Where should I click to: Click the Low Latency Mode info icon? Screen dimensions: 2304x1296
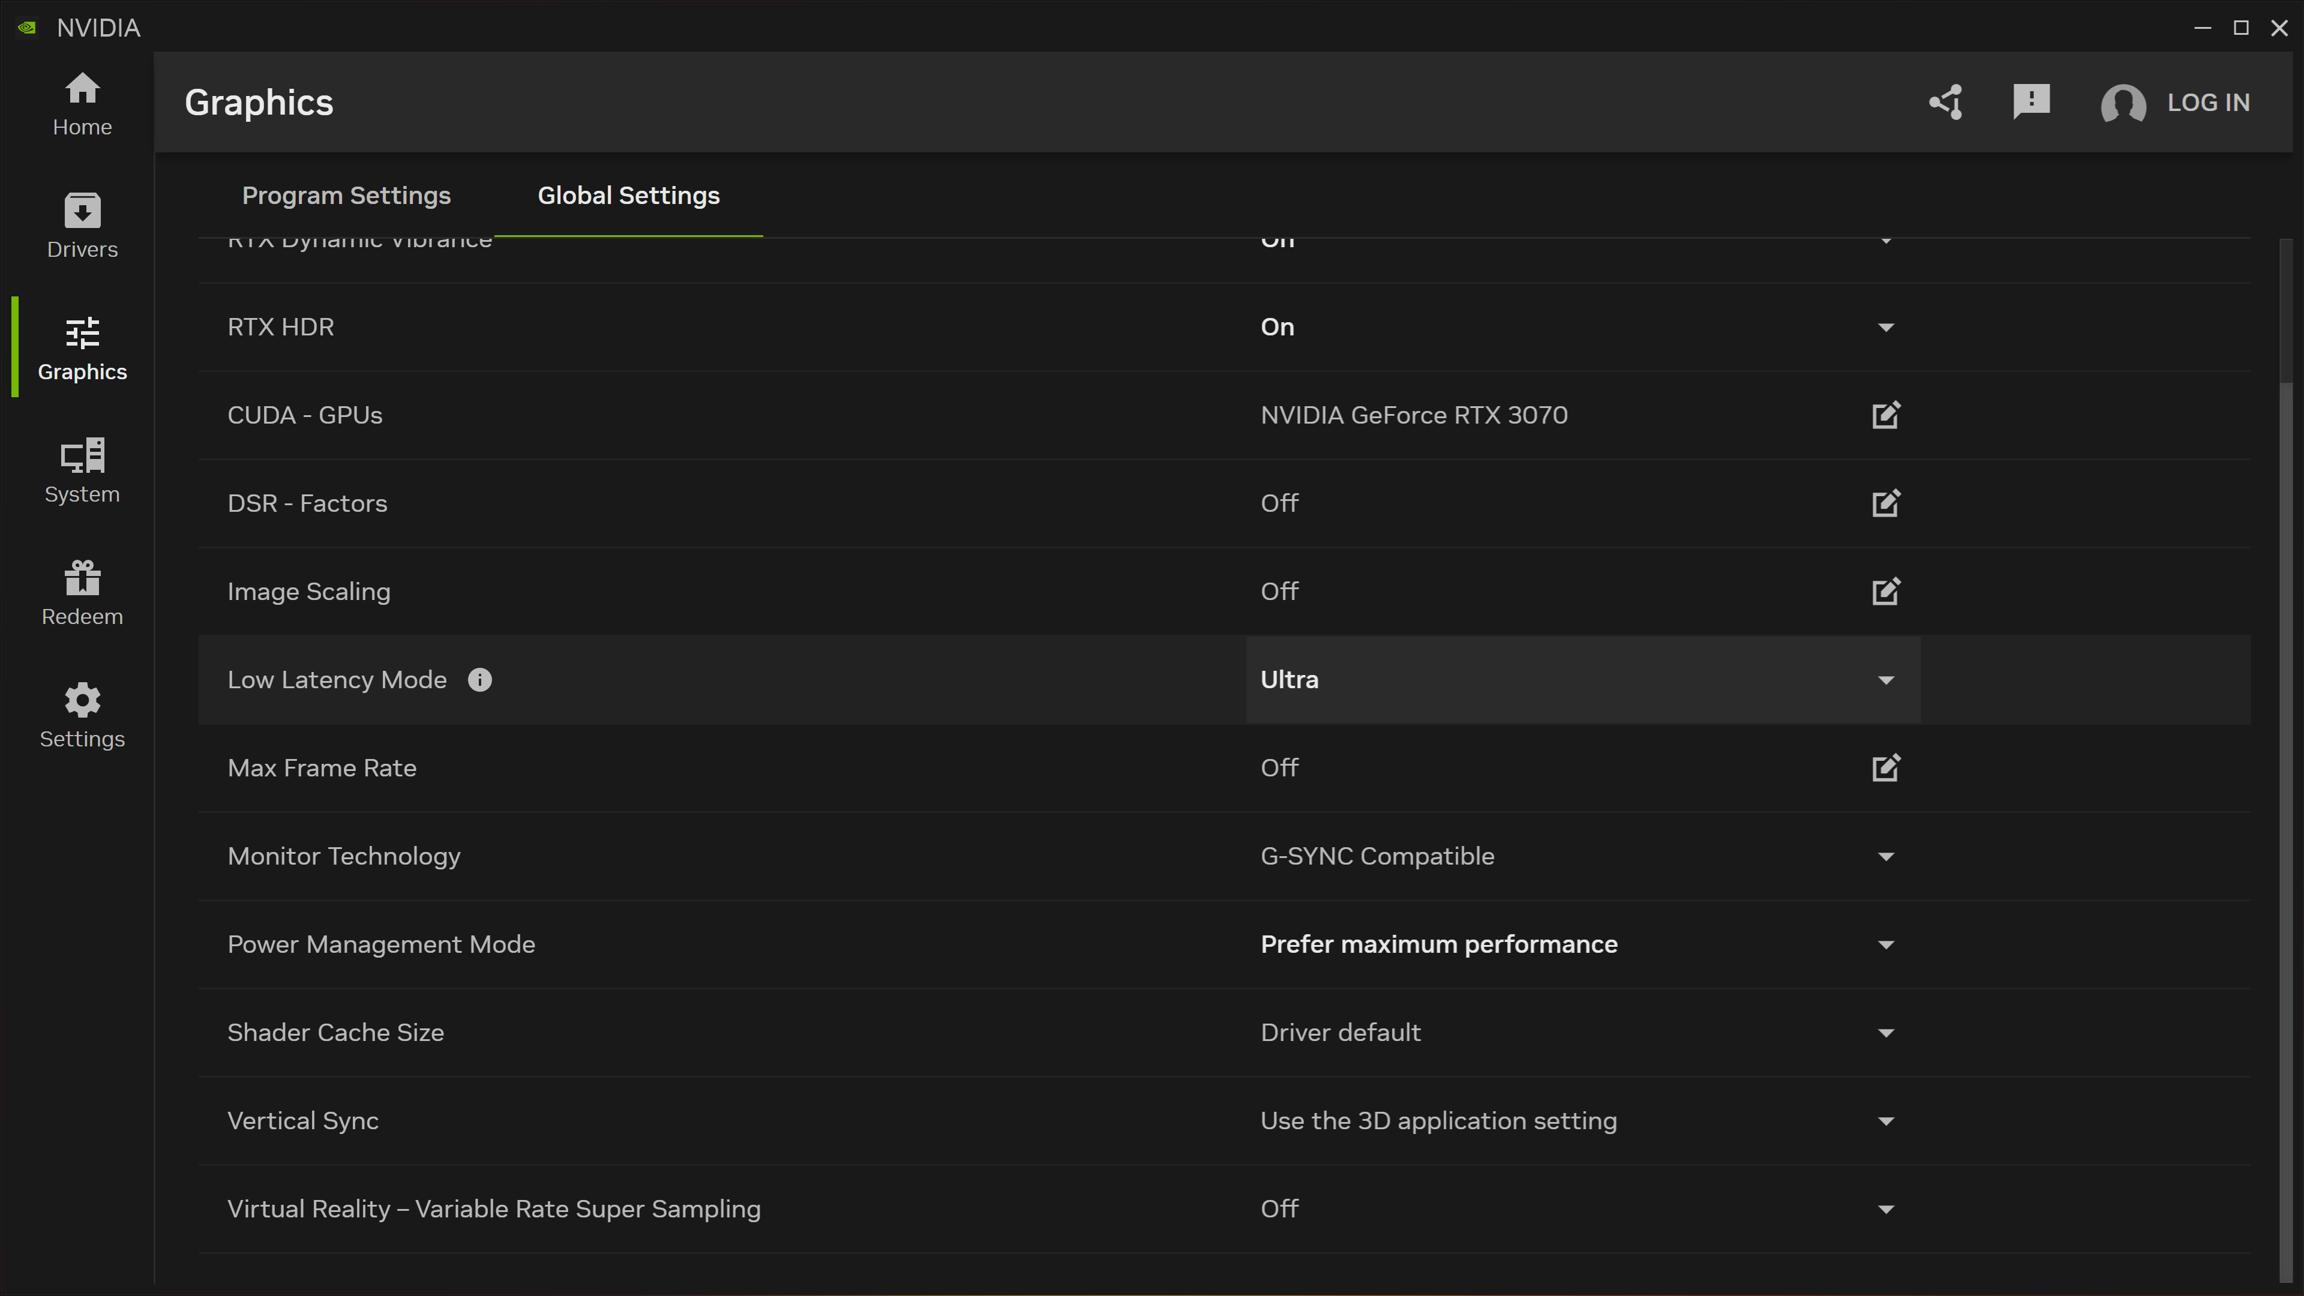(x=479, y=680)
